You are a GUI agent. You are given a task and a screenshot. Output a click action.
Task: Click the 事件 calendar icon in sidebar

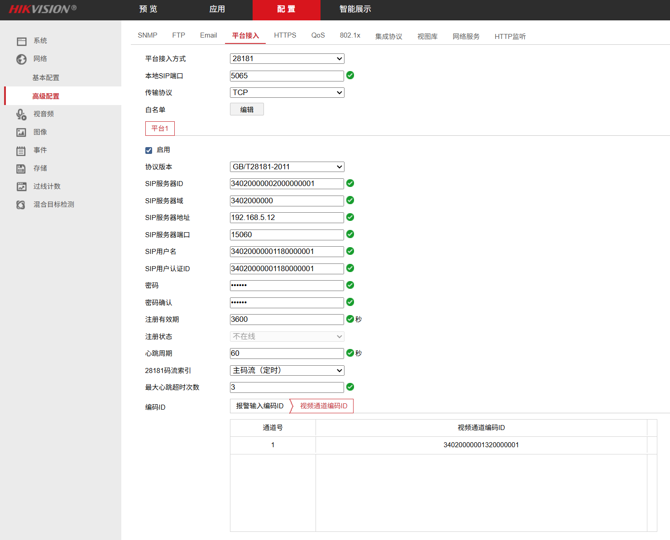click(x=21, y=151)
